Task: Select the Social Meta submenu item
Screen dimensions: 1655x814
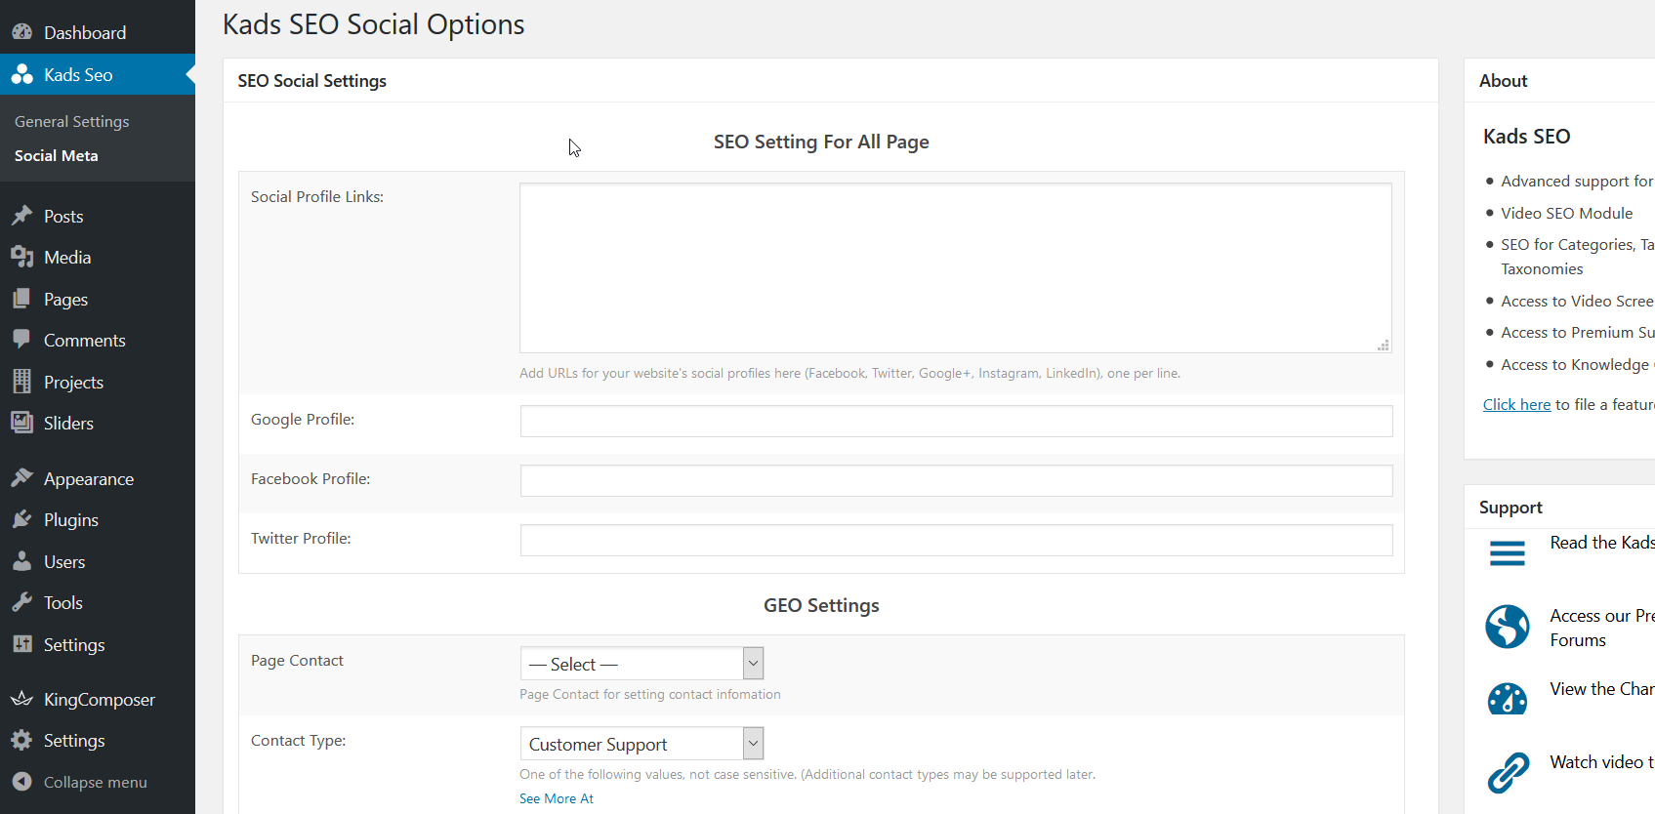Action: point(57,155)
